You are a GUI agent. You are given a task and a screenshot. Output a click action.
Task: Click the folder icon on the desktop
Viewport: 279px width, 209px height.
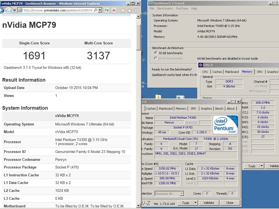tap(158, 97)
